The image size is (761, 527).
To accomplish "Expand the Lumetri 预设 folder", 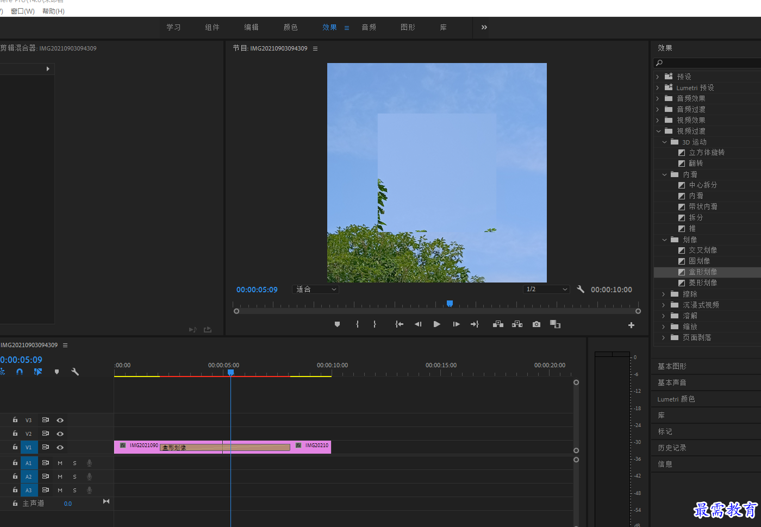I will pyautogui.click(x=658, y=87).
